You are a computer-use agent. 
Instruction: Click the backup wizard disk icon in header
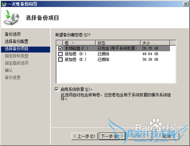click(12, 17)
